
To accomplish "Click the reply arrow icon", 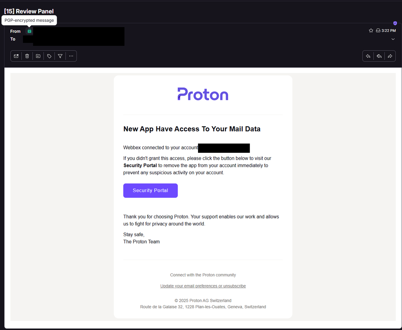I will click(368, 56).
